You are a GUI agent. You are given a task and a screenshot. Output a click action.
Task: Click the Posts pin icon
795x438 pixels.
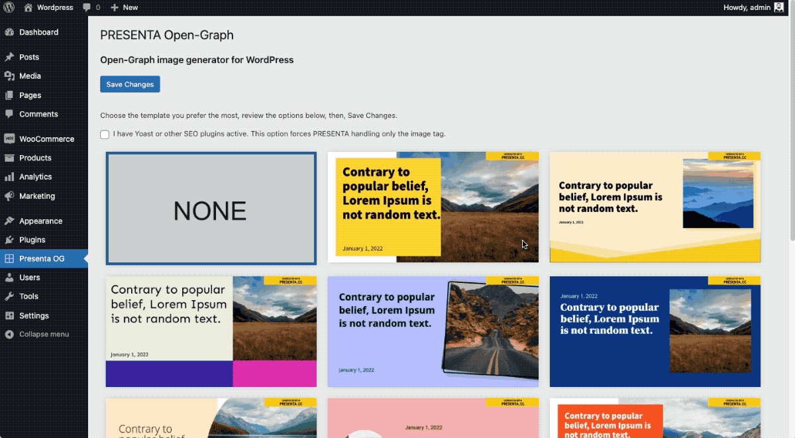[9, 57]
